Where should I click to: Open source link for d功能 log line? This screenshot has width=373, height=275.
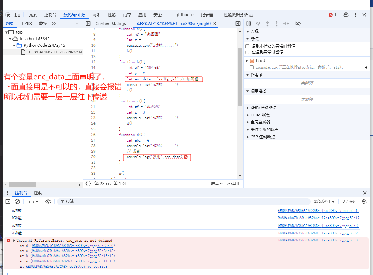pyautogui.click(x=318, y=233)
